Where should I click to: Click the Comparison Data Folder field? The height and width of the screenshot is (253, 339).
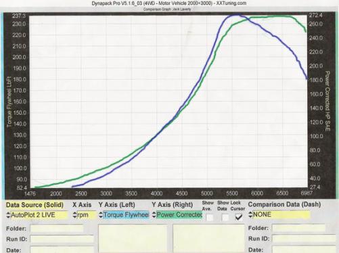point(299,228)
